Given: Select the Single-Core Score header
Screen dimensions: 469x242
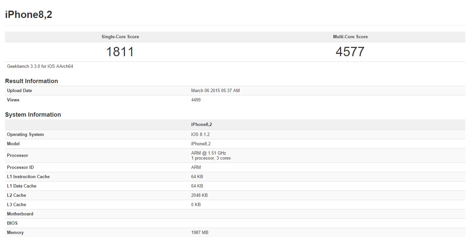Looking at the screenshot, I should pos(120,37).
